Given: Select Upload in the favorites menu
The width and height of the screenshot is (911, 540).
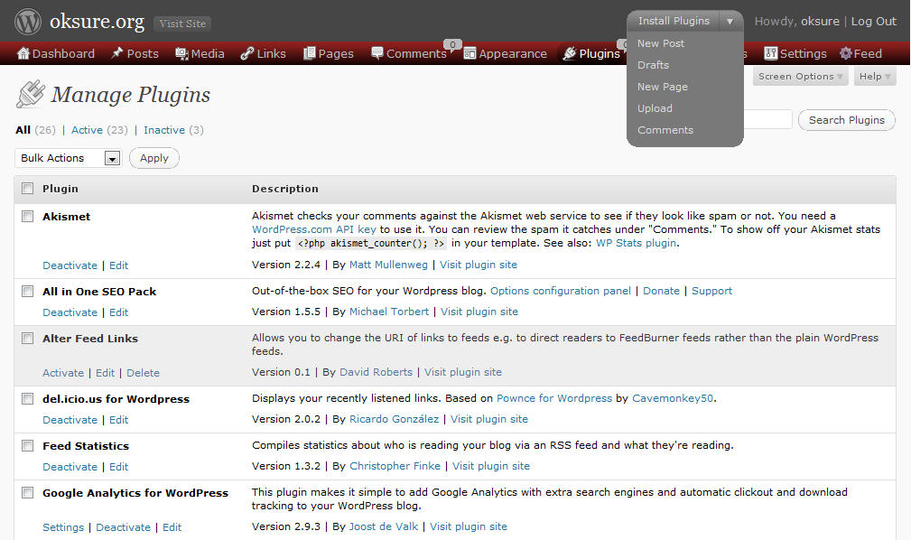Looking at the screenshot, I should 655,108.
